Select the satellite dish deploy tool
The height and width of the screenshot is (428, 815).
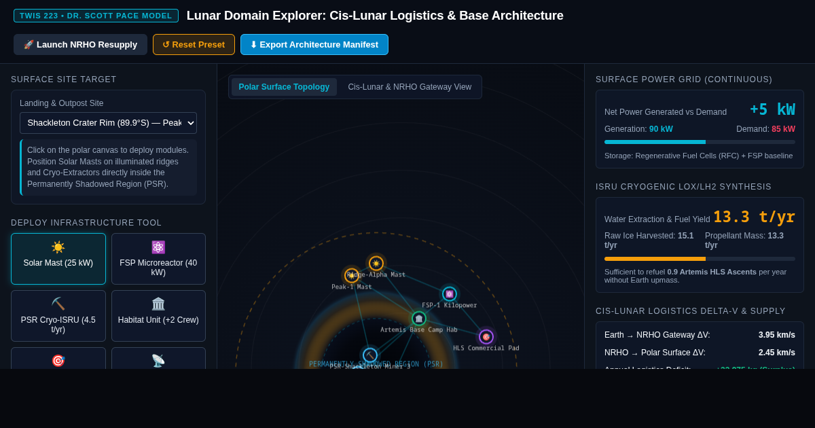tap(158, 358)
